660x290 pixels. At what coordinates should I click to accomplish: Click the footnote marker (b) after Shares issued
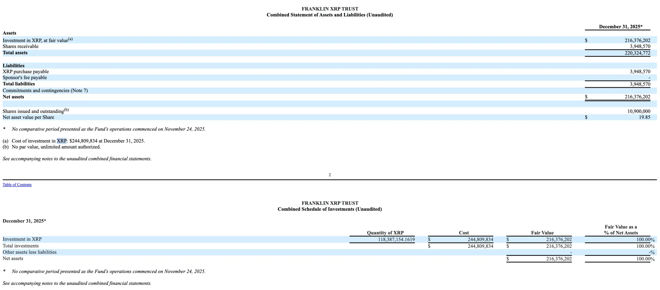coord(66,110)
